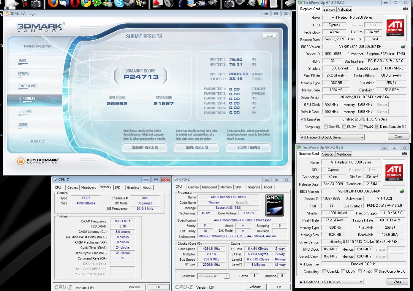The width and height of the screenshot is (413, 291).
Task: Toggle DirectCompute 5.0 checkbox in upper GPU-Z
Action: point(377,127)
